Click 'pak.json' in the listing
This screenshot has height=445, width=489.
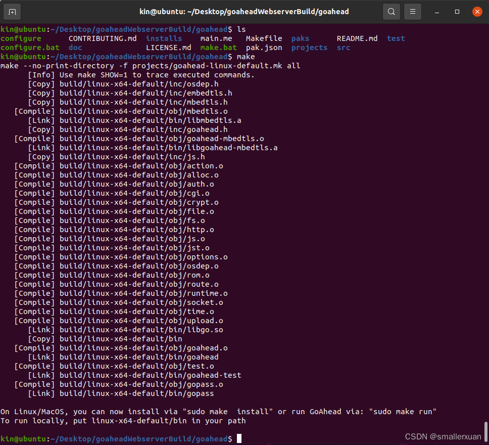(264, 48)
